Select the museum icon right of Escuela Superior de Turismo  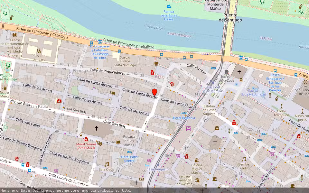197,180
